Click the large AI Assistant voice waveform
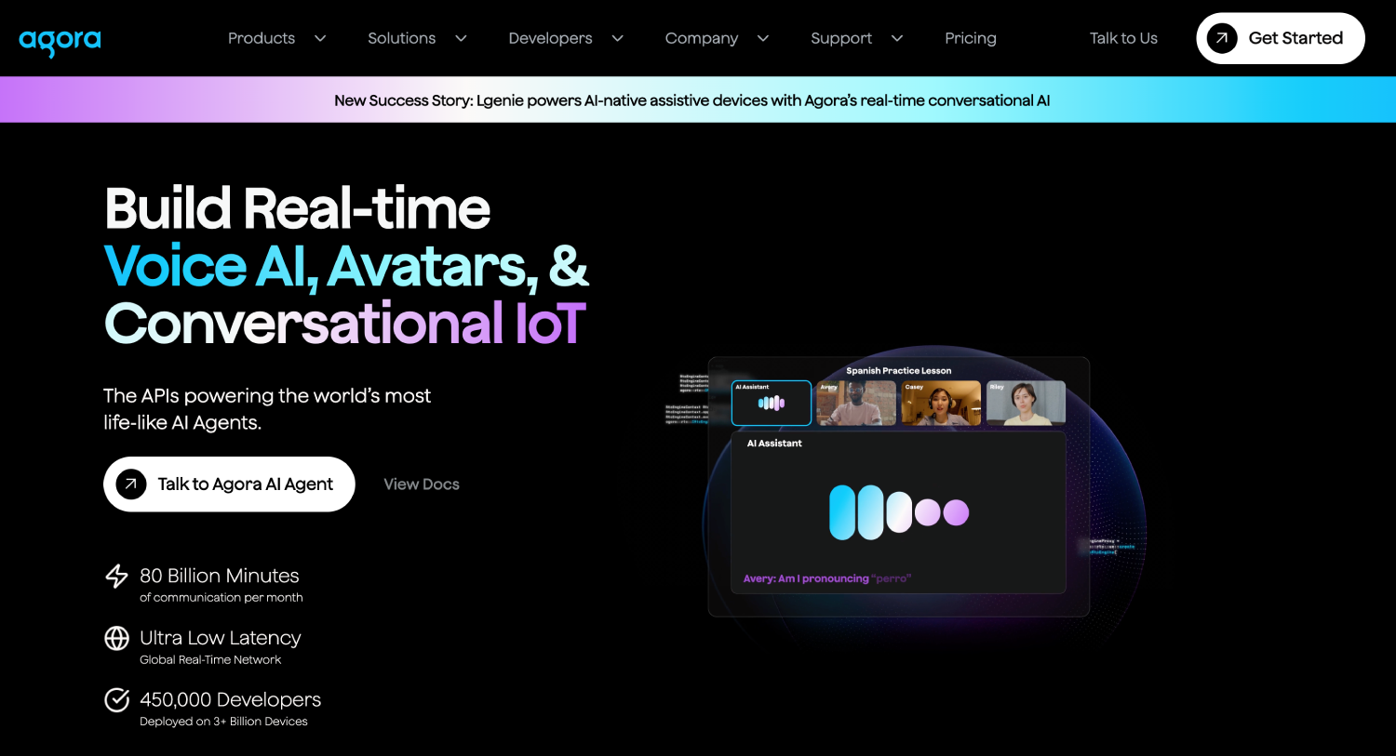Screen dimensions: 1396x756 pyautogui.click(x=899, y=512)
